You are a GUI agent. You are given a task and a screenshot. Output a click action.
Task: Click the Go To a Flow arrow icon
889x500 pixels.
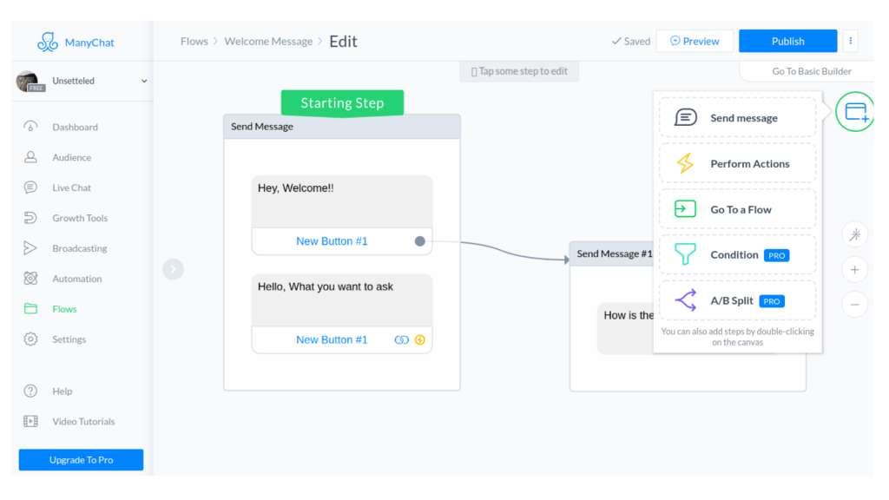point(686,209)
